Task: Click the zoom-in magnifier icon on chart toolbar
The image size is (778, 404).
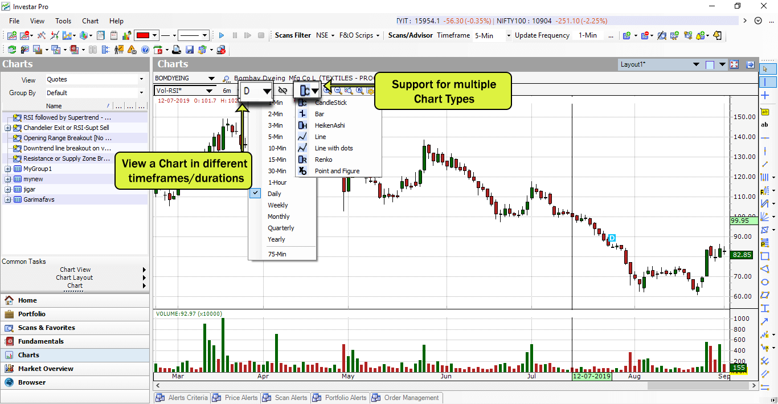Action: 326,90
